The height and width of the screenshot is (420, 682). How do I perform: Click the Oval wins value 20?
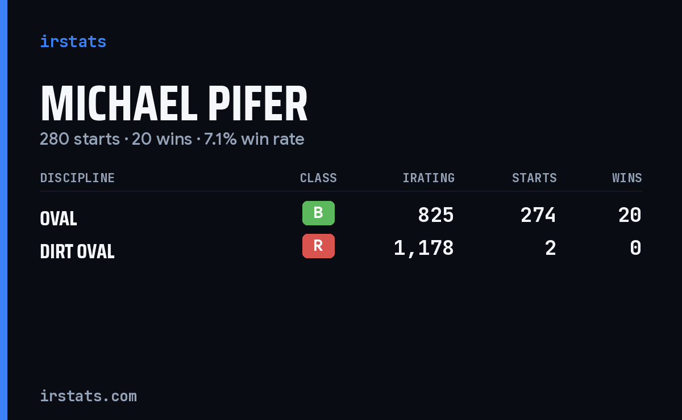(630, 215)
